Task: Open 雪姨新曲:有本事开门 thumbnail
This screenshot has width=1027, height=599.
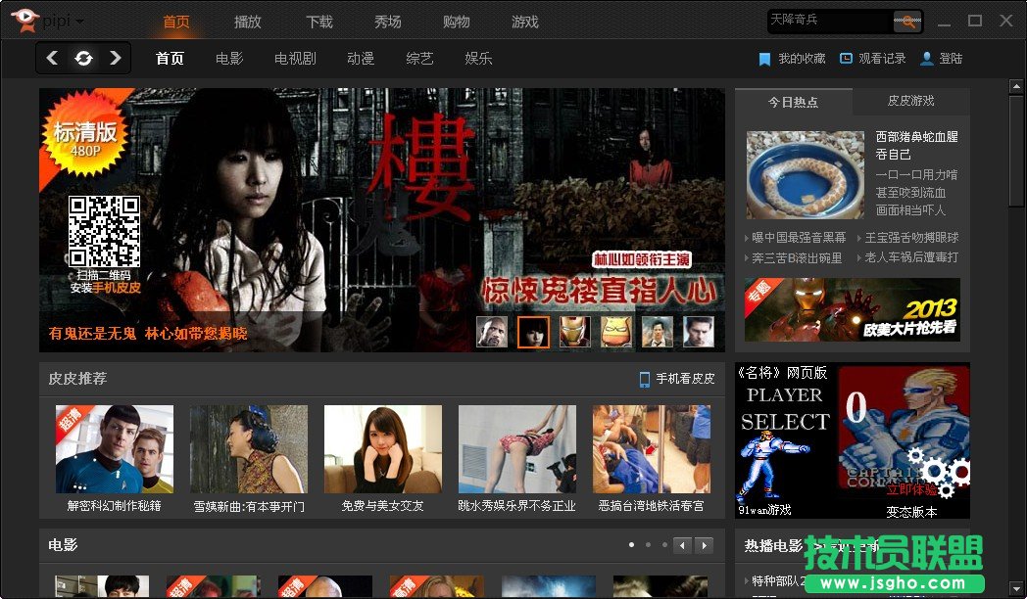Action: pyautogui.click(x=249, y=449)
